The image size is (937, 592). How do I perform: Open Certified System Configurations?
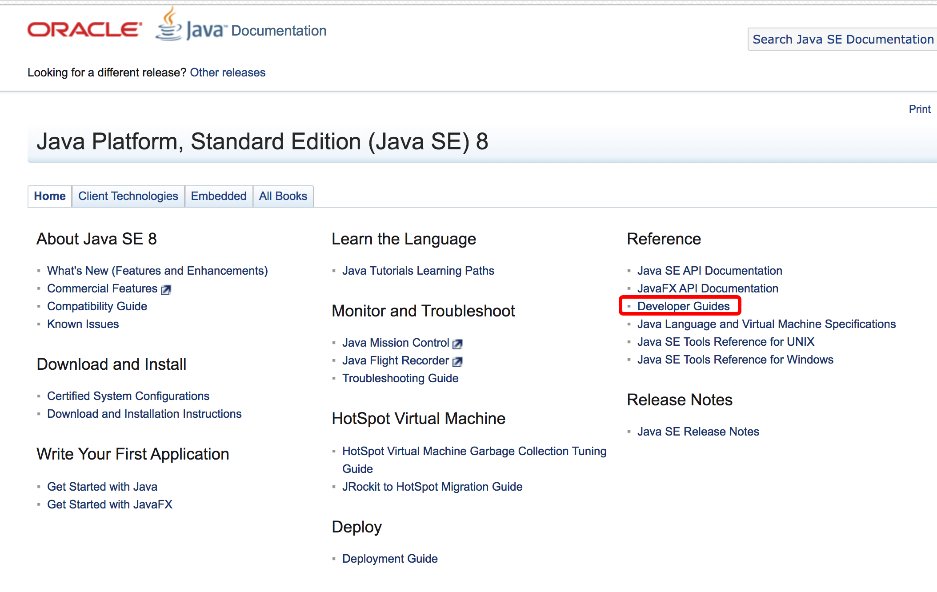(x=128, y=396)
